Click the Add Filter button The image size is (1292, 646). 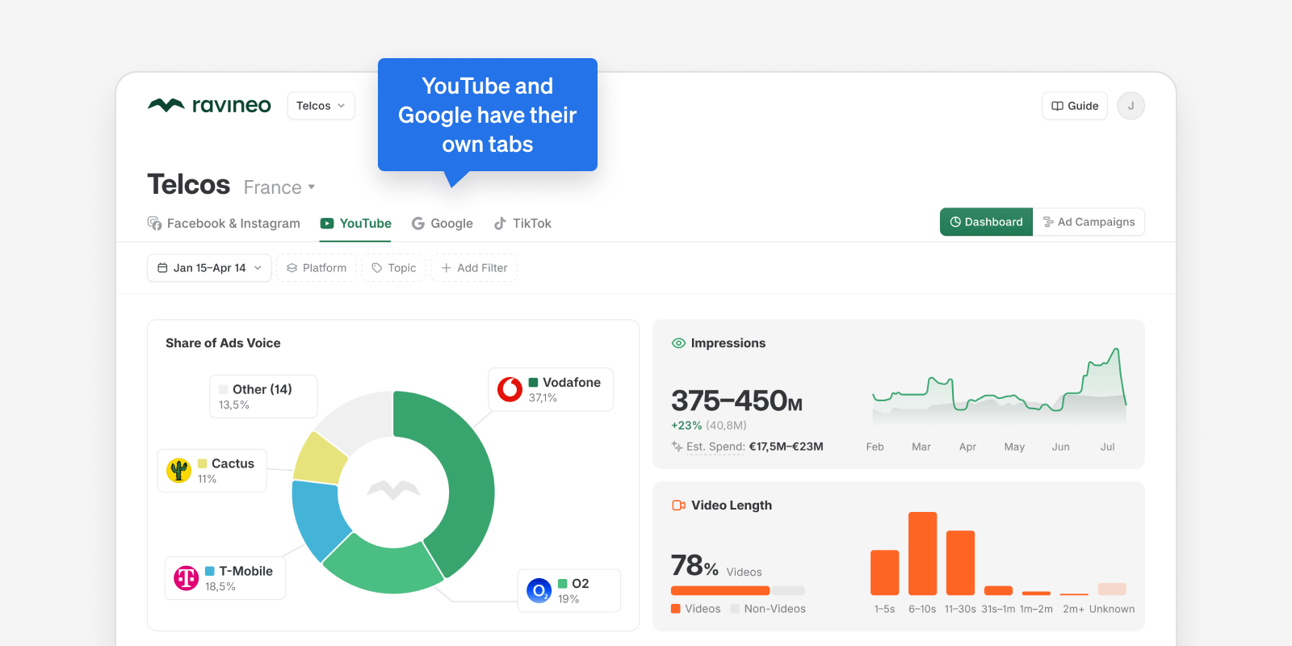click(474, 268)
